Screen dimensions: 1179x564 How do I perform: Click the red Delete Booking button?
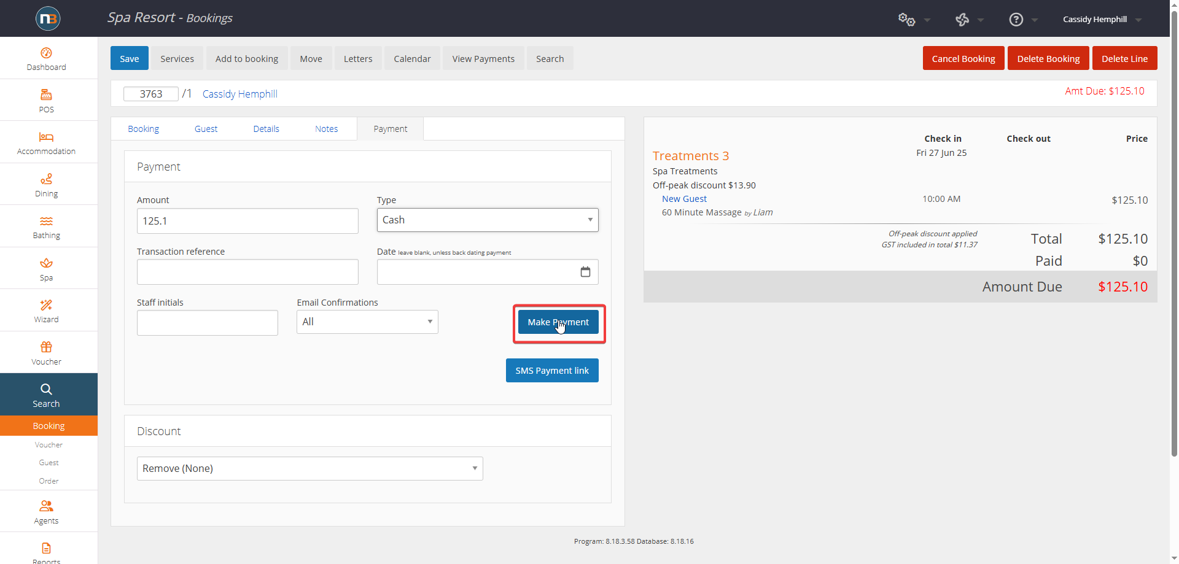[x=1048, y=58]
